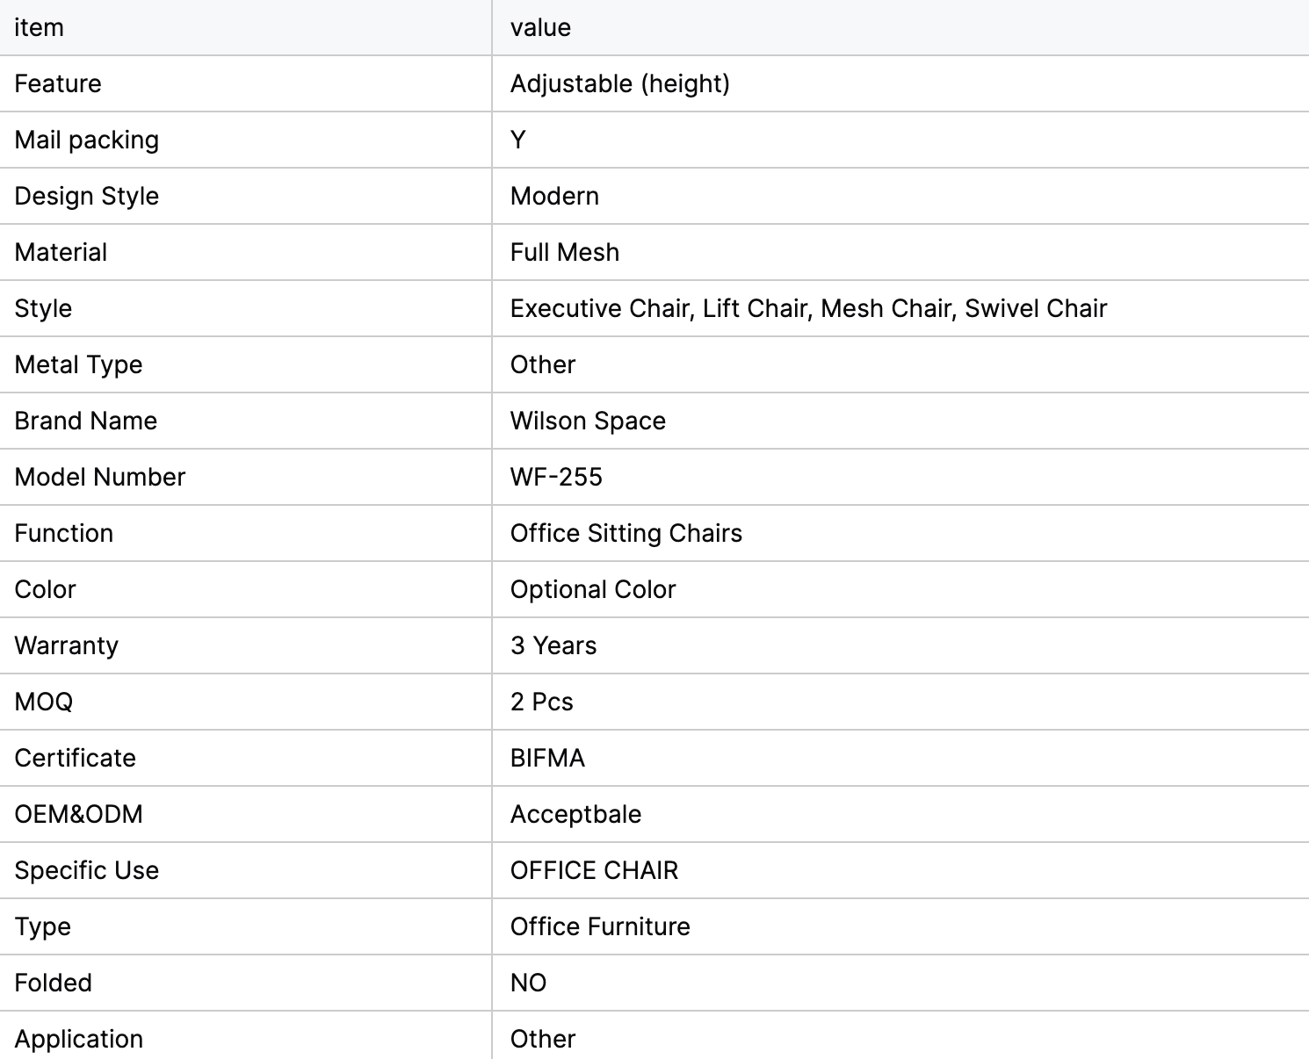
Task: Click the 'Application' row label
Action: coord(78,1039)
